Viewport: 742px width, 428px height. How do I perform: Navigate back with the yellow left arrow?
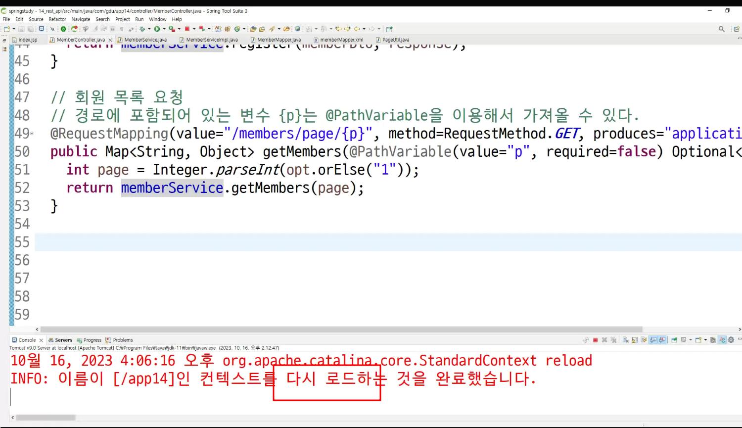[x=357, y=29]
